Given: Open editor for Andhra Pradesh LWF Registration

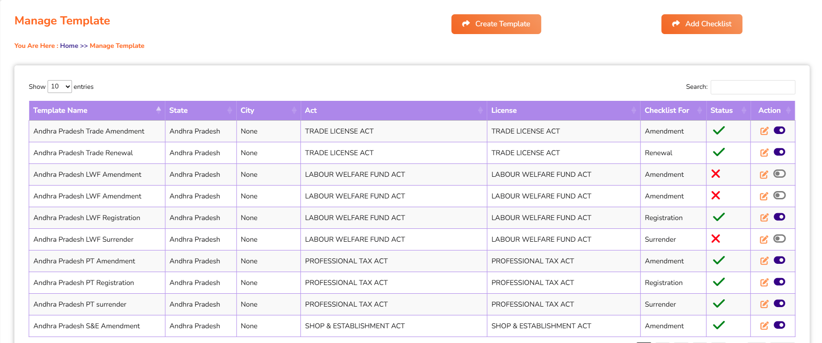Looking at the screenshot, I should pyautogui.click(x=764, y=218).
